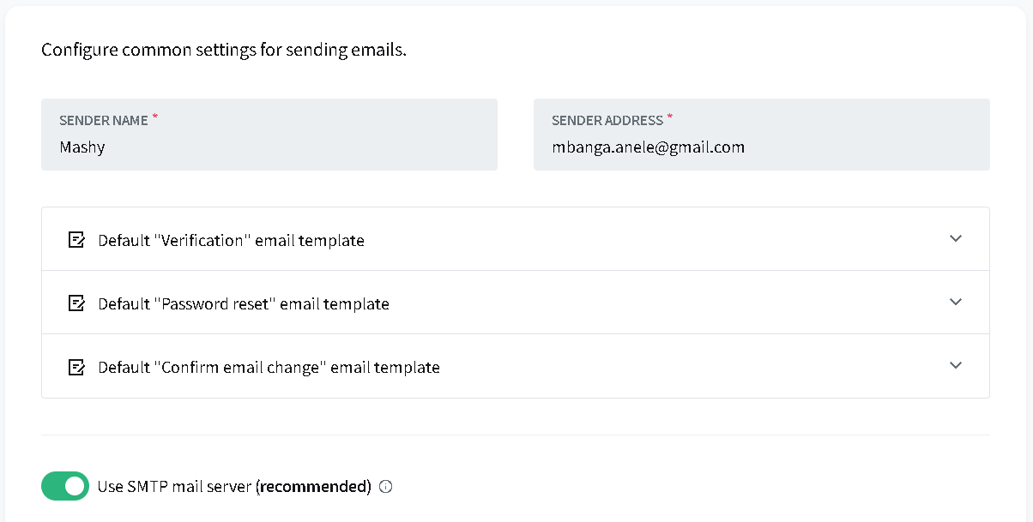The image size is (1033, 522).
Task: Expand Password reset template using its chevron
Action: point(956,302)
